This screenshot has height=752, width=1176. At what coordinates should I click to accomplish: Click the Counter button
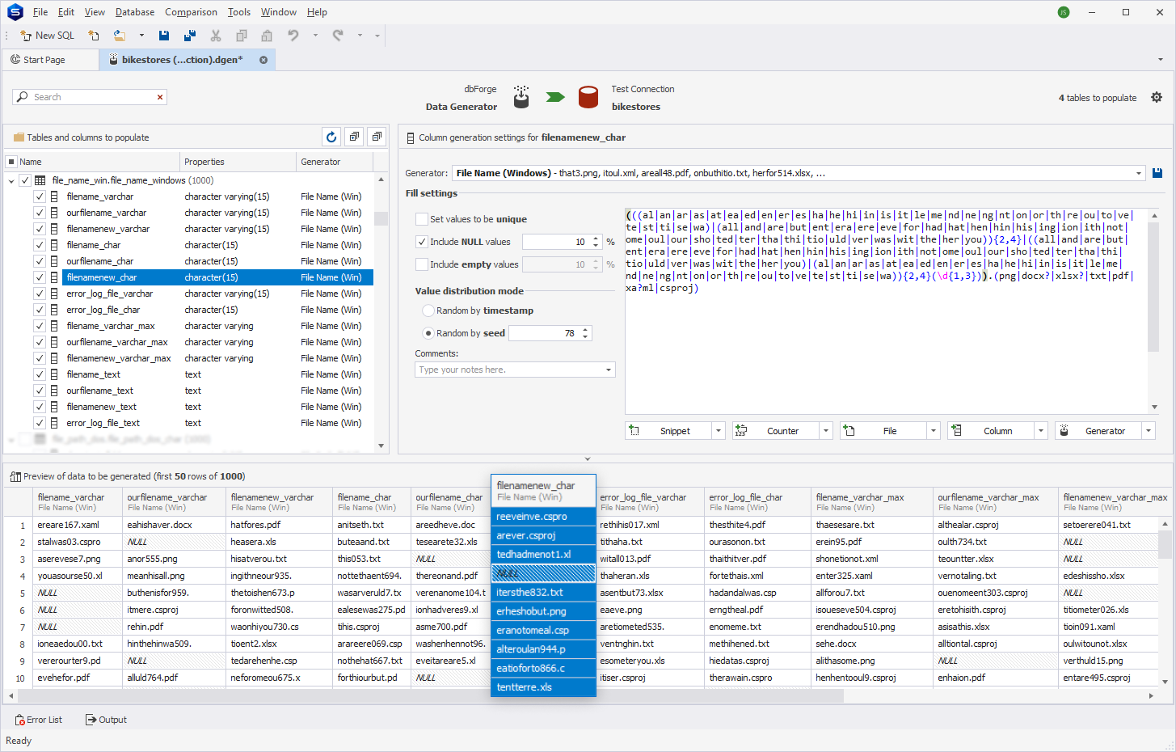(776, 431)
